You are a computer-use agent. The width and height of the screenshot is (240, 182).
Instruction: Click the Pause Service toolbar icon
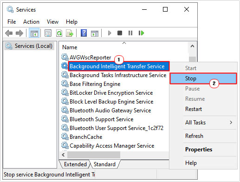130,33
